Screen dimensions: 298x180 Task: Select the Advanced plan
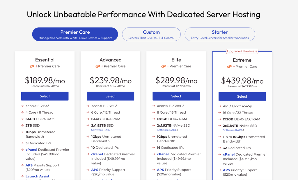coord(111,96)
